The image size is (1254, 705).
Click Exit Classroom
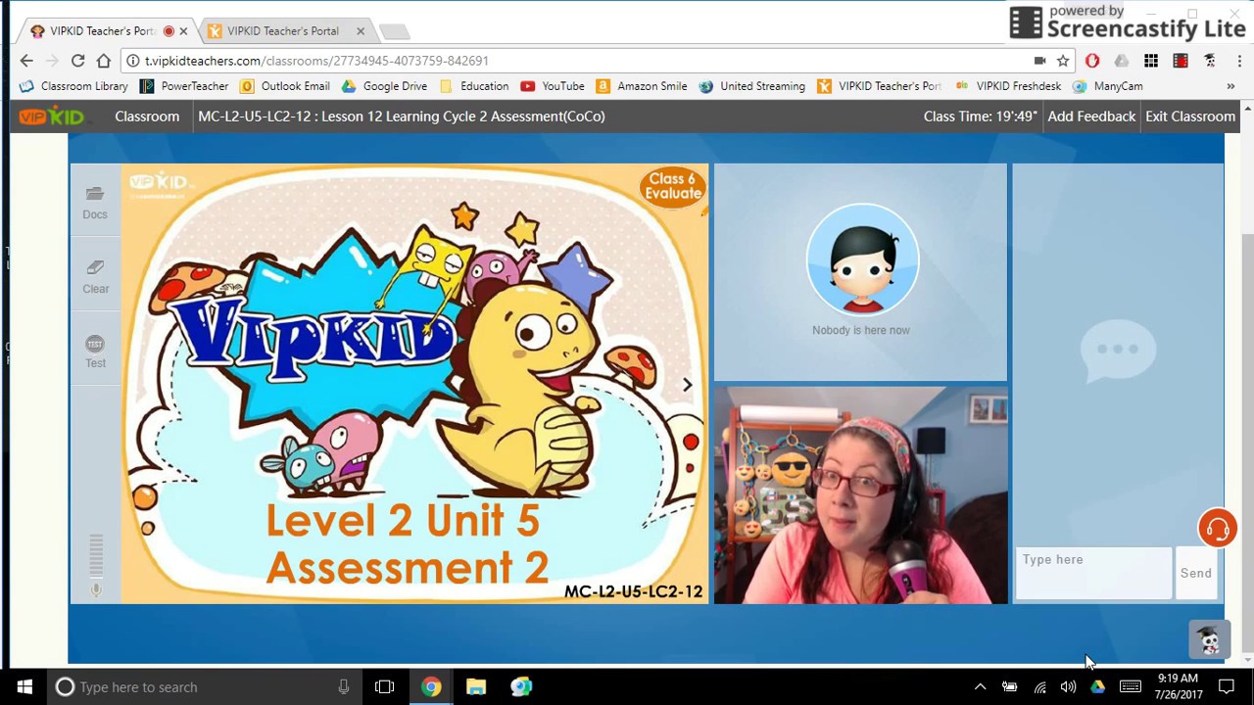1190,116
